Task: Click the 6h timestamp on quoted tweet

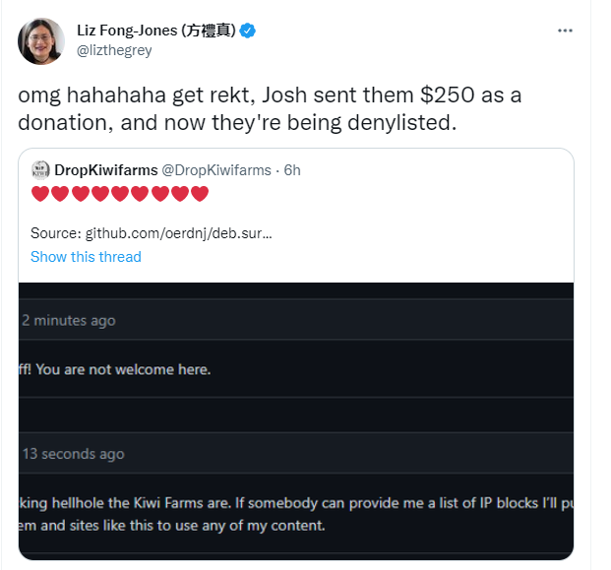Action: pos(292,170)
